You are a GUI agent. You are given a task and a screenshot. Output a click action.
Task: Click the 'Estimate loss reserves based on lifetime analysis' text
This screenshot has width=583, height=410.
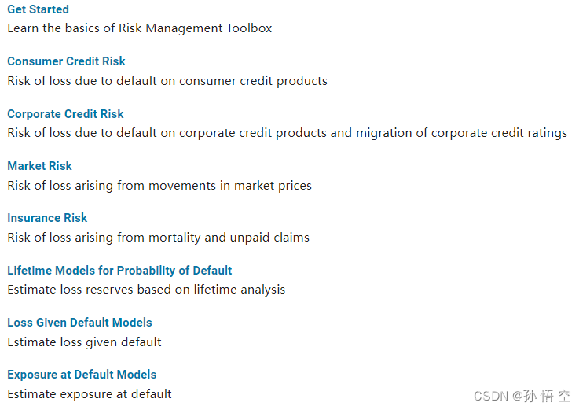(146, 290)
